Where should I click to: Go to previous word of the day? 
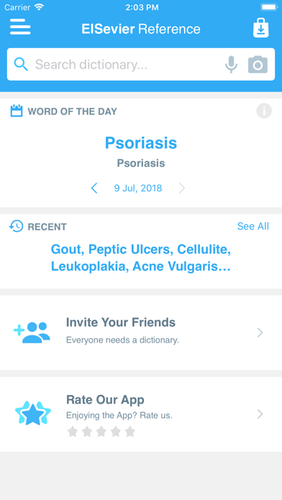[x=94, y=188]
